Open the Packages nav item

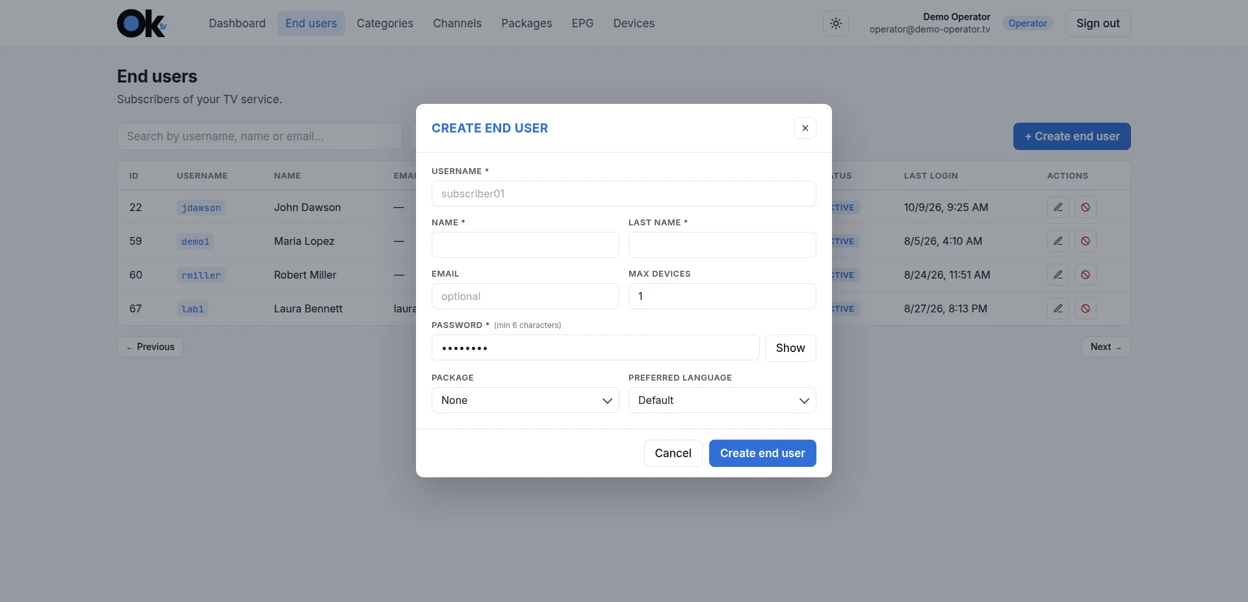point(526,23)
